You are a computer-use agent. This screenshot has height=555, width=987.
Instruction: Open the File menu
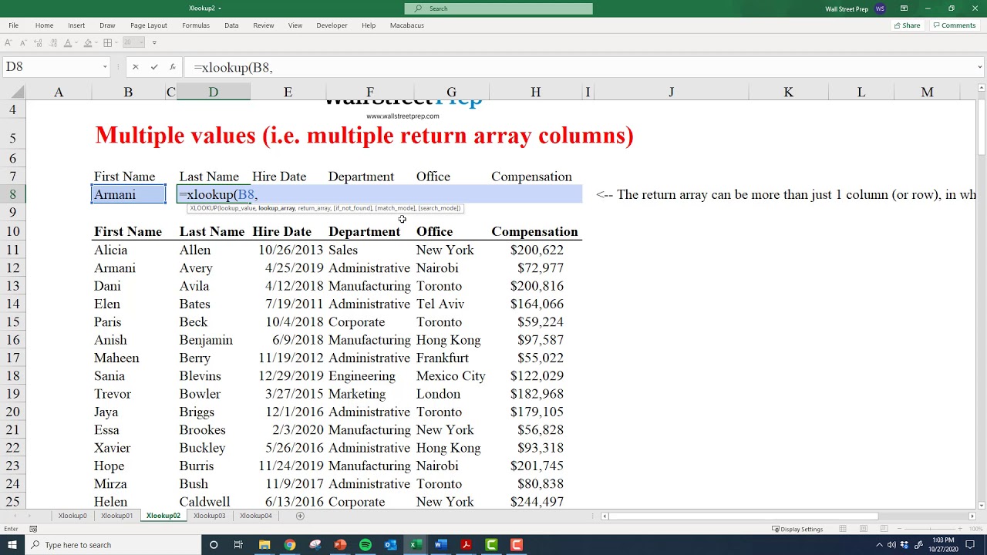[13, 25]
